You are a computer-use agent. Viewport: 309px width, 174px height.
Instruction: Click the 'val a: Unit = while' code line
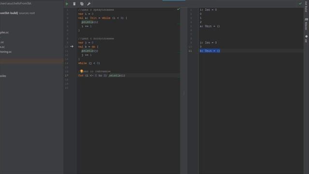coord(102,18)
